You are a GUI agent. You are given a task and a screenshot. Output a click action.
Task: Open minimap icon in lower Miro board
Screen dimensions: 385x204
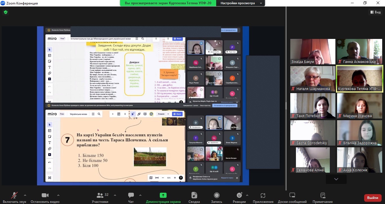151,178
